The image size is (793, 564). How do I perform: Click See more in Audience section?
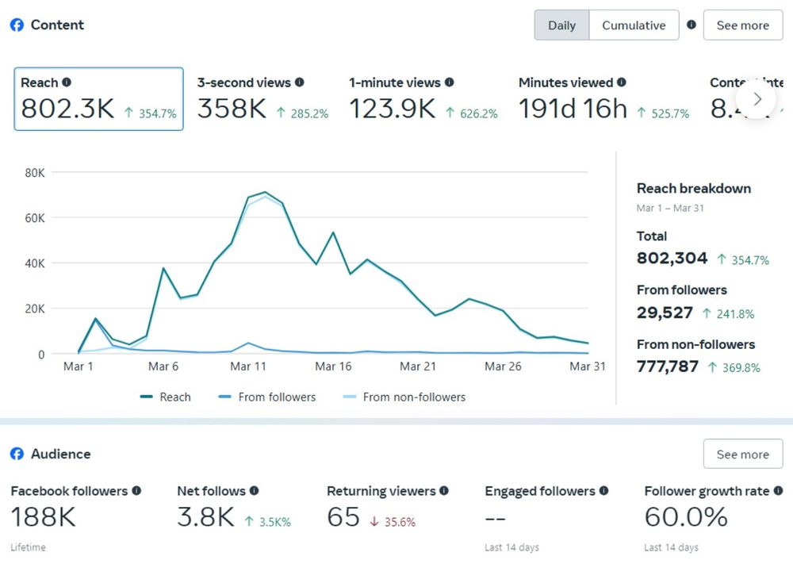(x=743, y=454)
